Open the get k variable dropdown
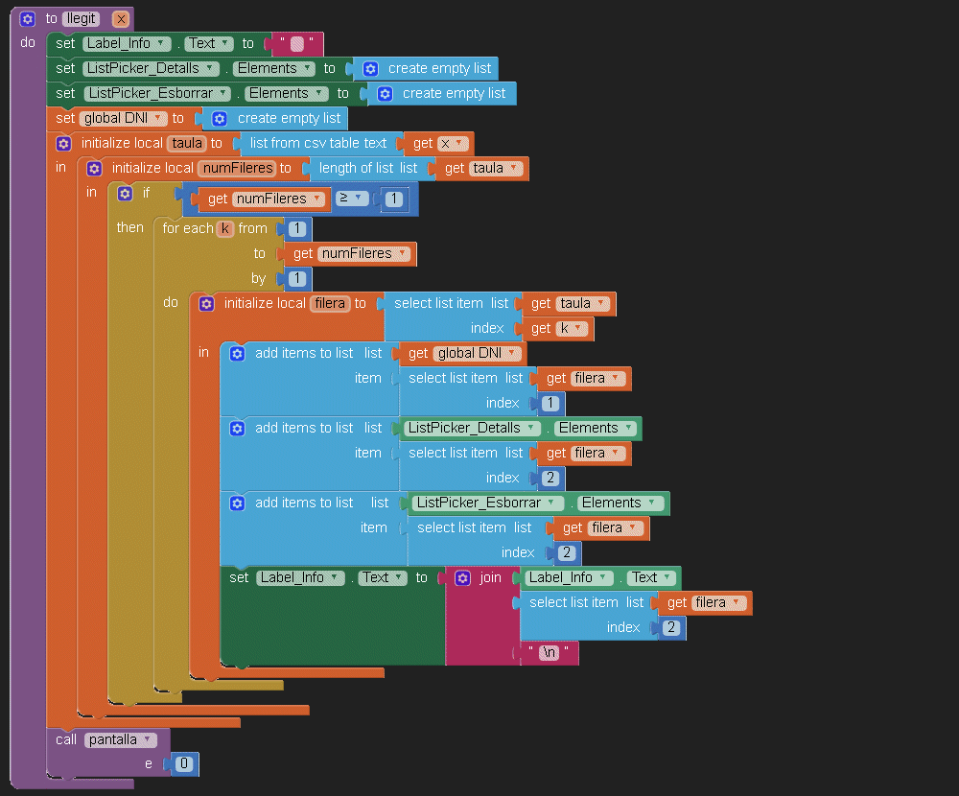This screenshot has height=796, width=959. (573, 329)
